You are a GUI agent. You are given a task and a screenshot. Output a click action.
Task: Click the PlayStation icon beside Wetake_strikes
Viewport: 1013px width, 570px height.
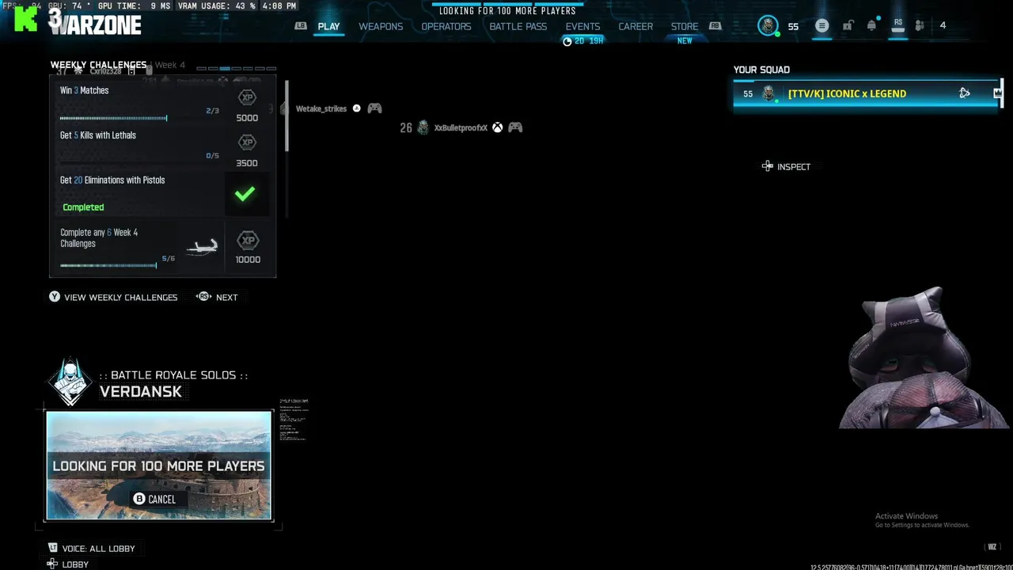[x=356, y=108]
